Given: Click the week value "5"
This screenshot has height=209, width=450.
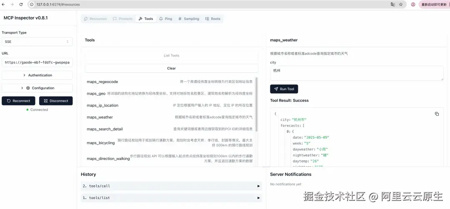Looking at the screenshot, I should pos(307,143).
